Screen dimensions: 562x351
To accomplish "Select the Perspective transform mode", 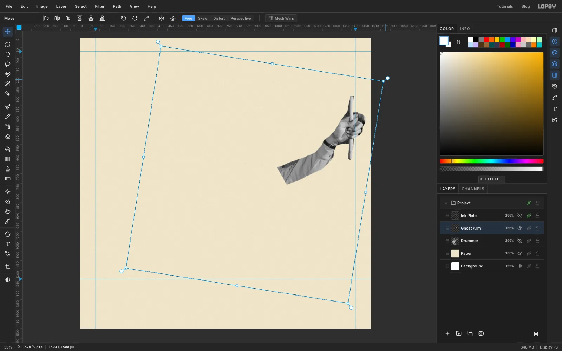I will (x=241, y=18).
